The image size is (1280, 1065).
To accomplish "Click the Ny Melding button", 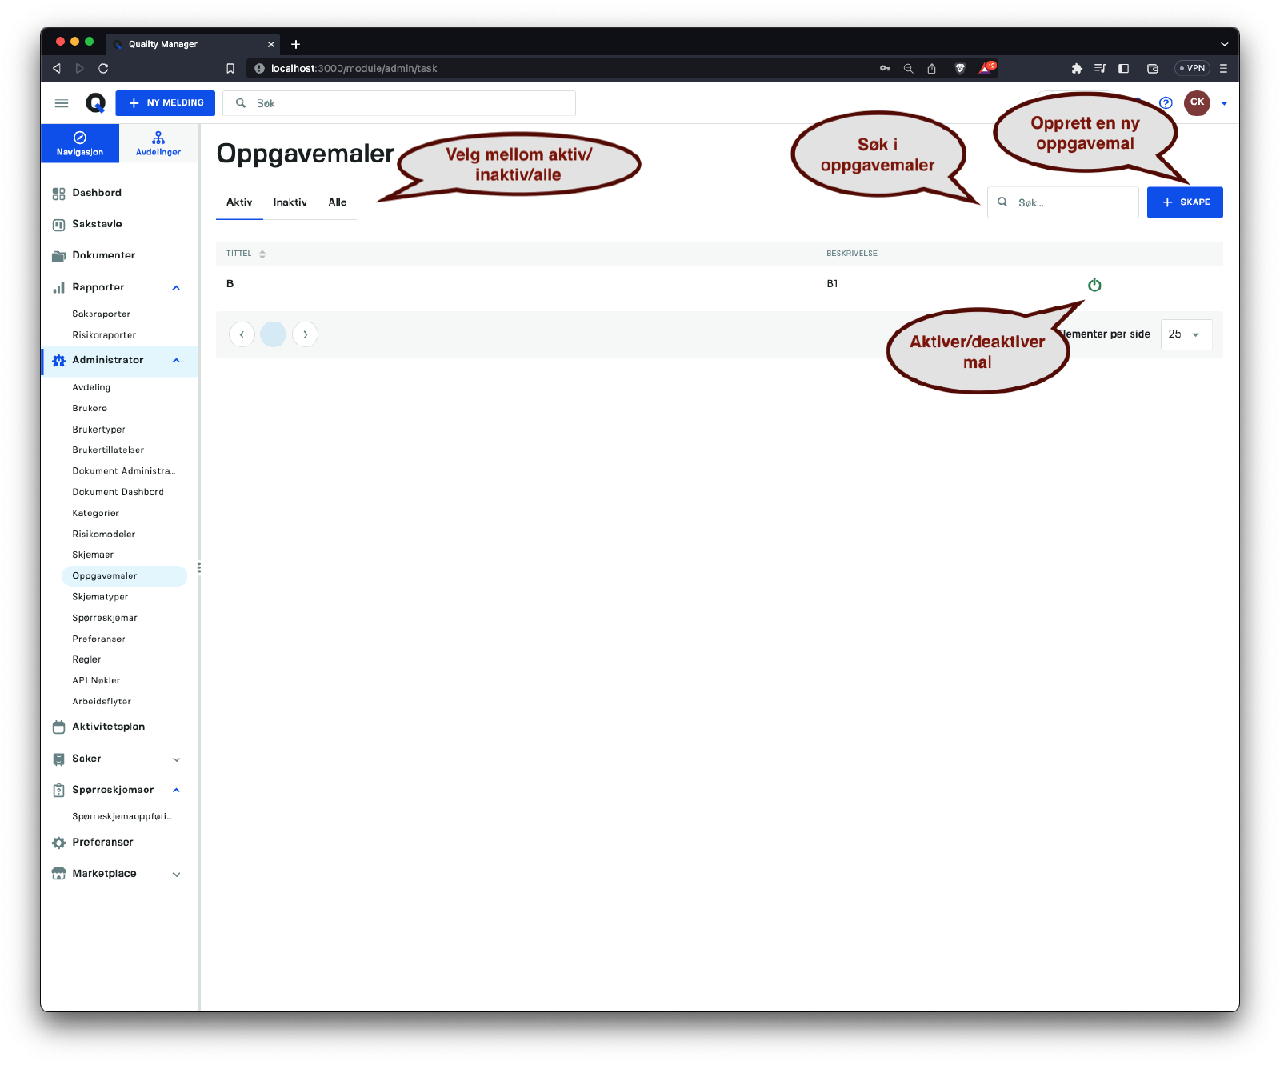I will (166, 103).
